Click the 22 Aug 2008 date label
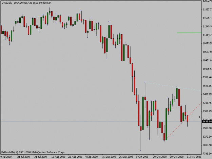Image resolution: width=212 pixels, height=159 pixels. (x=75, y=157)
